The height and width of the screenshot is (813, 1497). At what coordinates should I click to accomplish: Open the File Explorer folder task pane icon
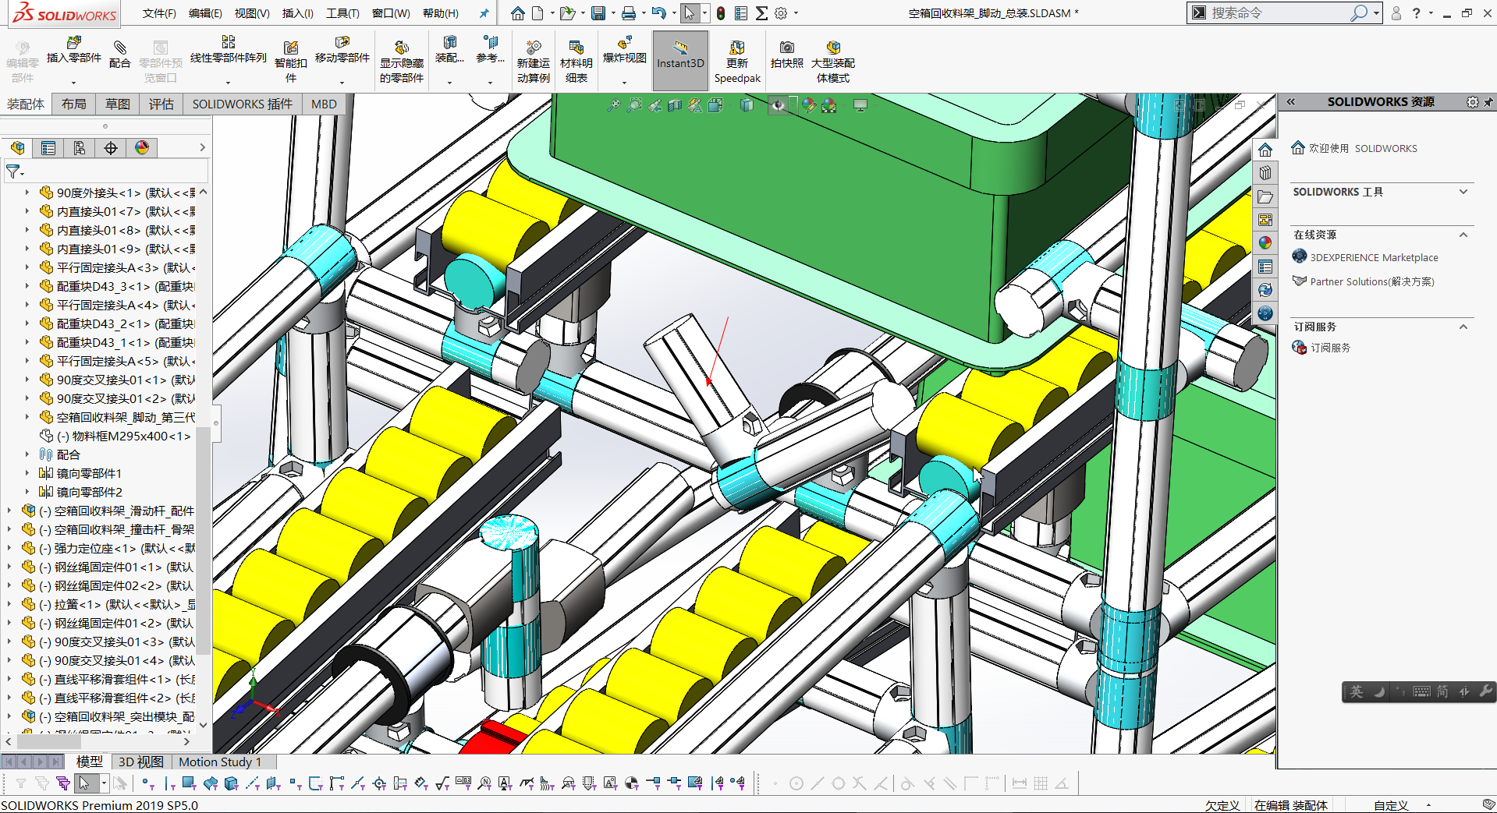[x=1265, y=196]
